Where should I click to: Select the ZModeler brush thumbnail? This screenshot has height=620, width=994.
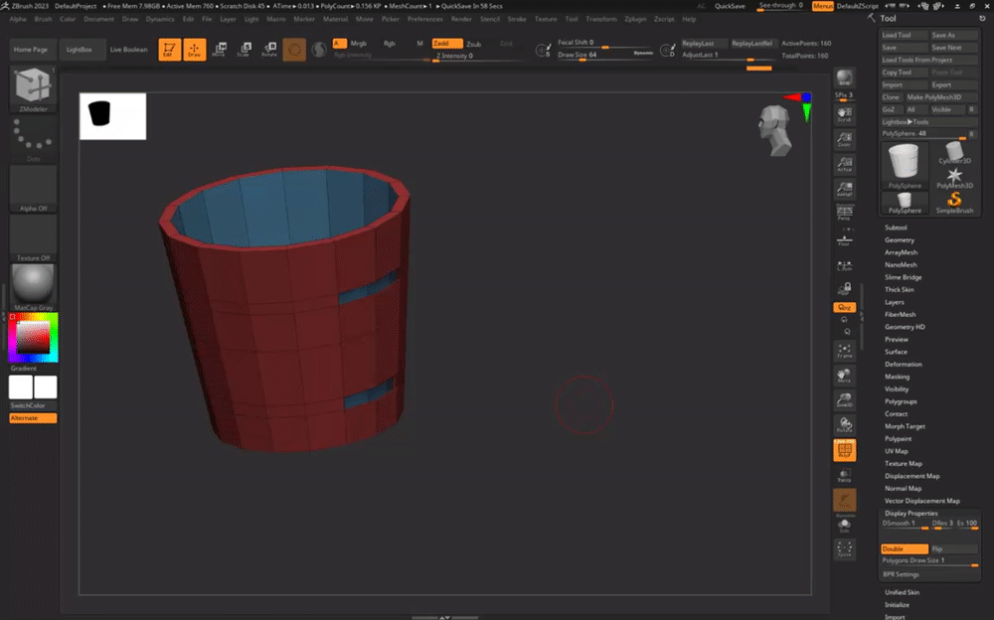(x=33, y=86)
